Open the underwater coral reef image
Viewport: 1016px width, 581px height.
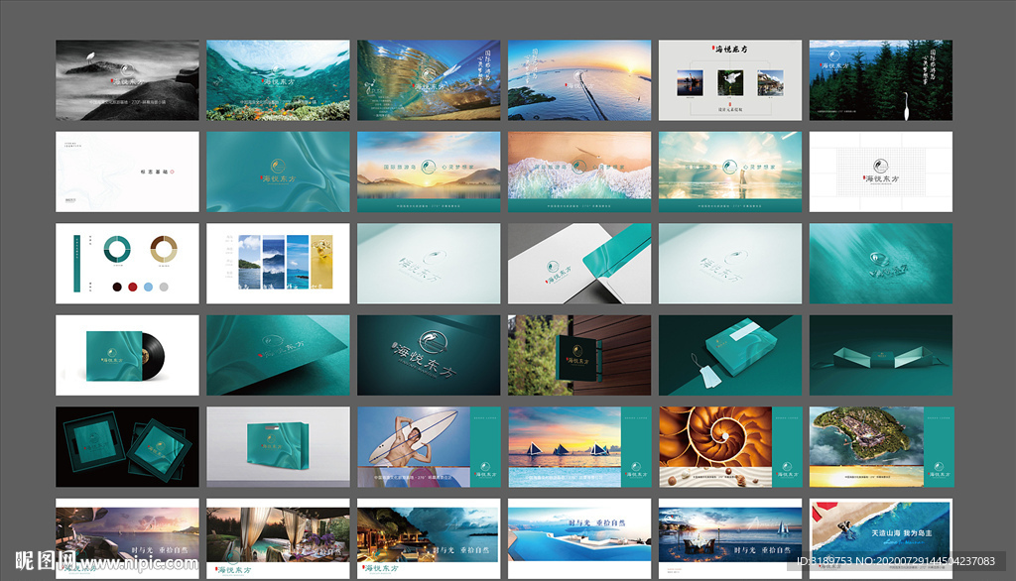click(278, 79)
